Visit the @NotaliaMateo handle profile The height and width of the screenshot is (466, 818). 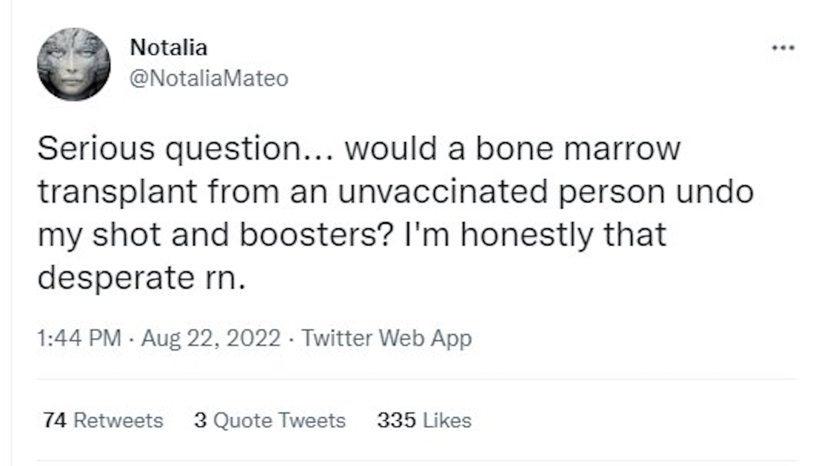pyautogui.click(x=209, y=78)
